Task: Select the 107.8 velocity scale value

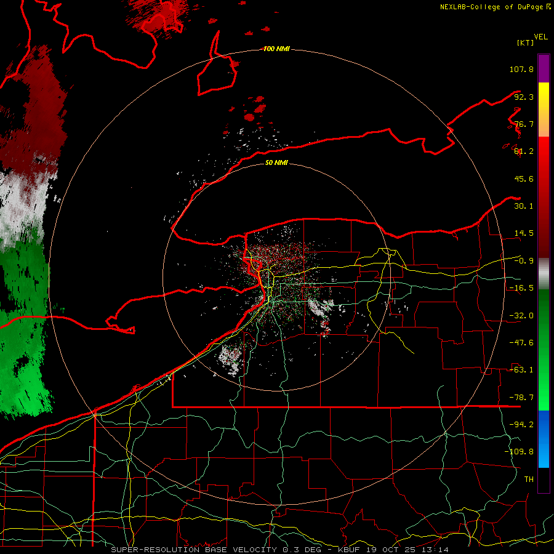Action: (x=521, y=69)
